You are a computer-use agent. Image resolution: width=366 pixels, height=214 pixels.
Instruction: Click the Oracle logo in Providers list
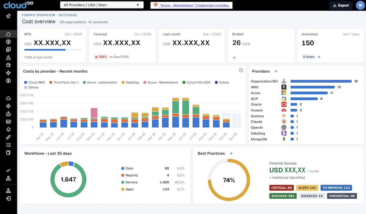(284, 105)
